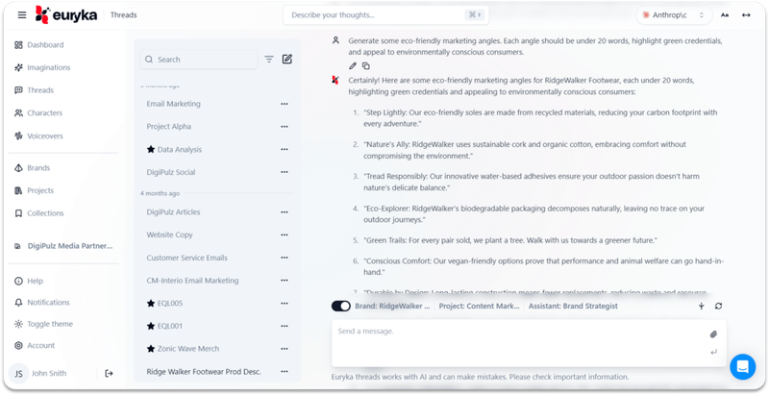Click the logout icon next to John Snith
The image size is (769, 395).
109,374
